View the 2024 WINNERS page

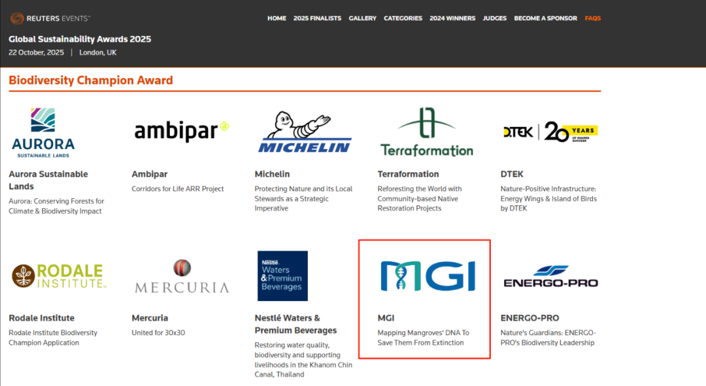[452, 18]
